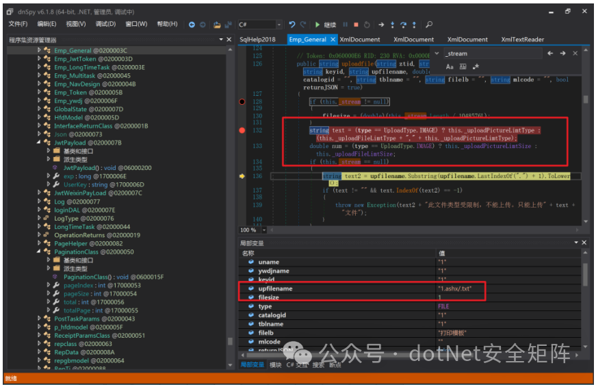Expand the Emp_JwtToken tree node
The height and width of the screenshot is (385, 596).
39,59
